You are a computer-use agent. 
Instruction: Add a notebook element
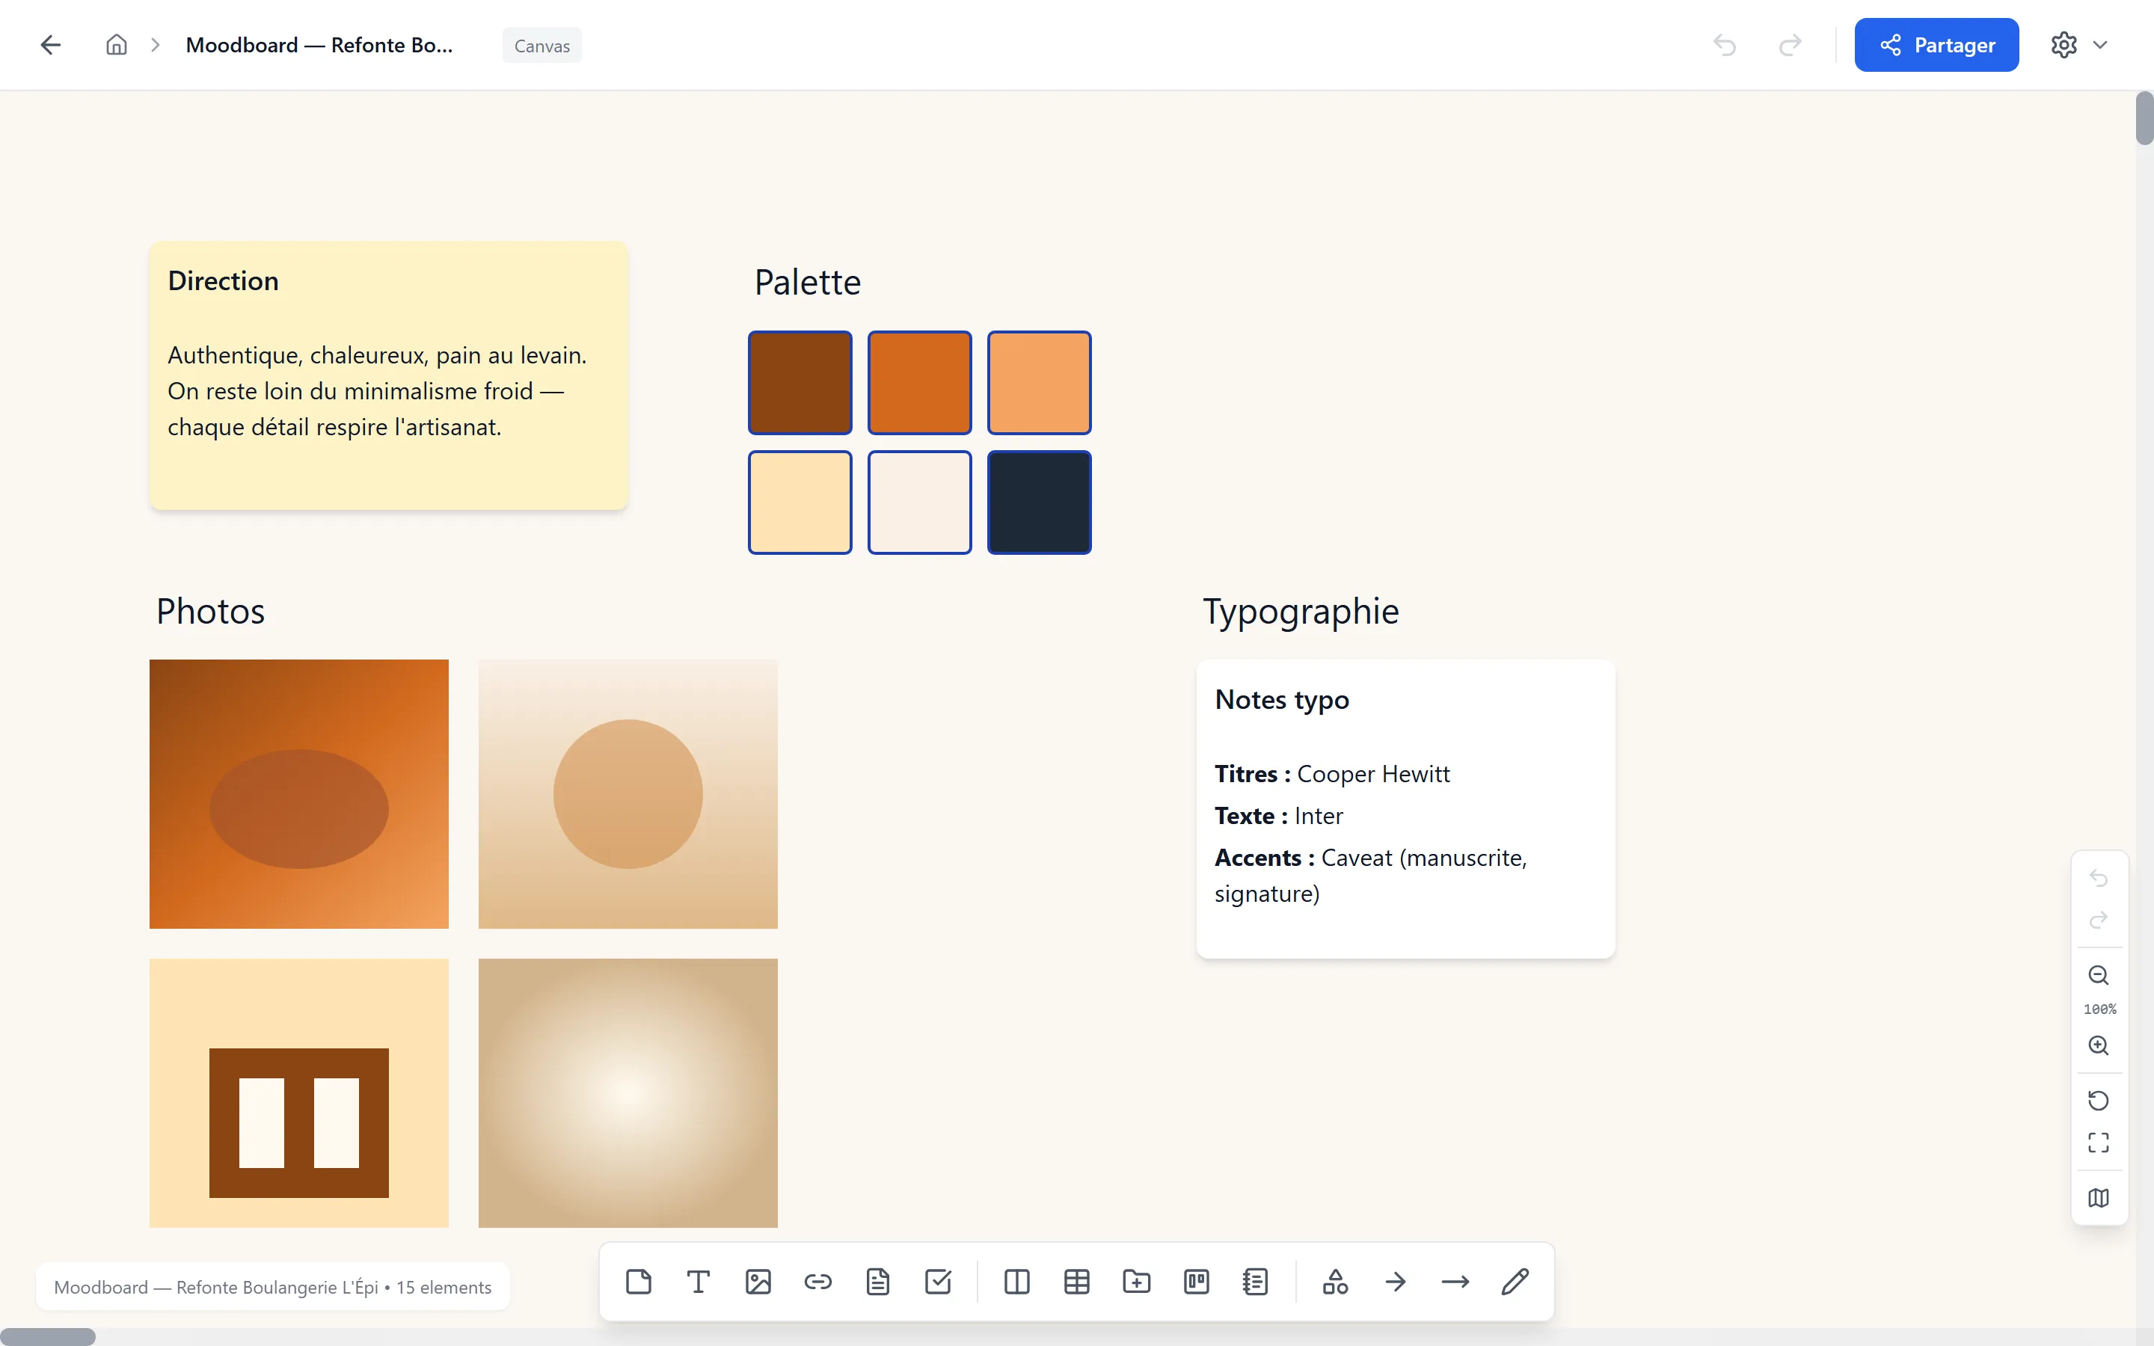click(1256, 1282)
